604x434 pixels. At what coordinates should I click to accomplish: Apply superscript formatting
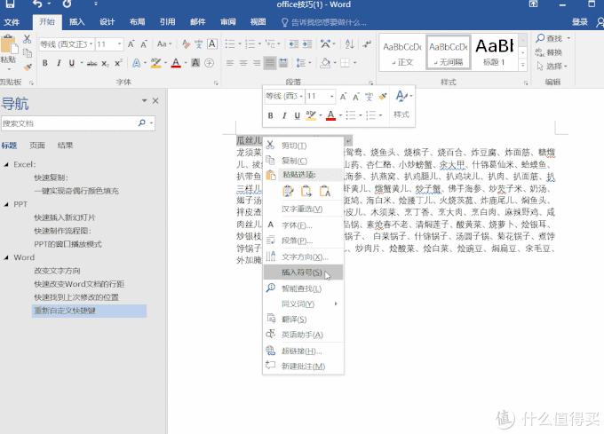click(118, 63)
